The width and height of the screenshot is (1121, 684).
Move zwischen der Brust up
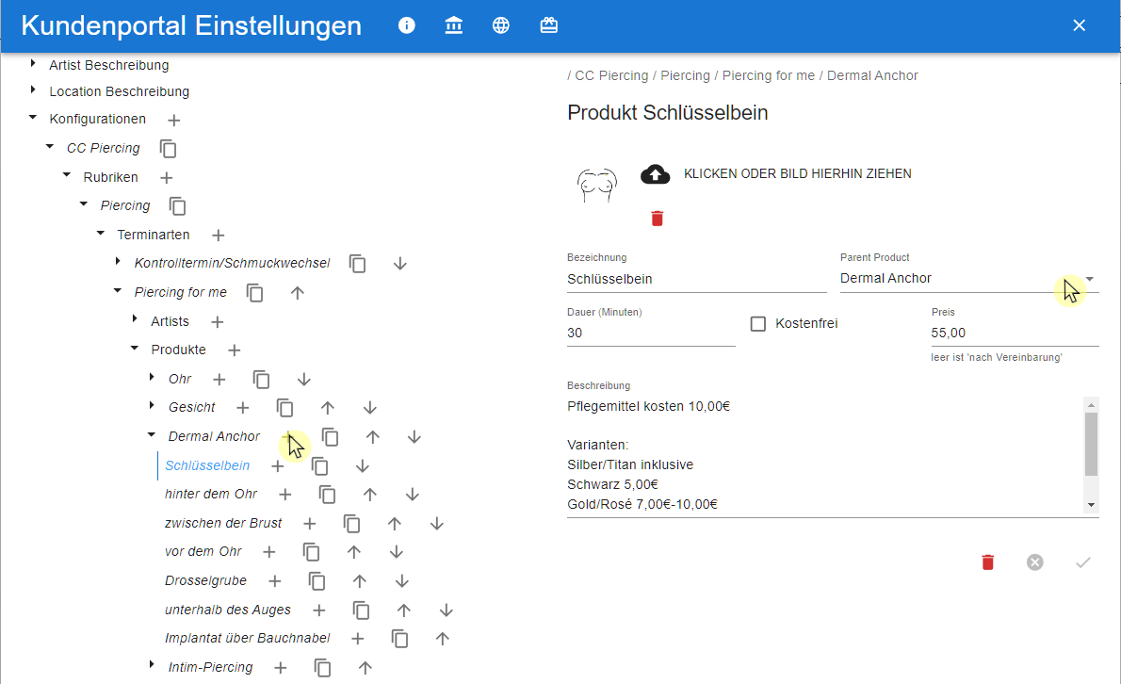tap(394, 524)
